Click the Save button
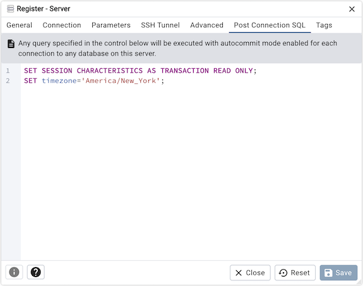Image resolution: width=363 pixels, height=286 pixels. (x=338, y=273)
